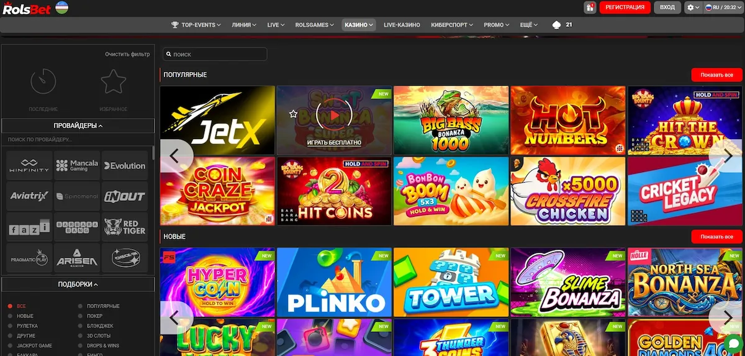Select the Mancala Gaming provider
Image resolution: width=745 pixels, height=356 pixels.
(x=77, y=165)
